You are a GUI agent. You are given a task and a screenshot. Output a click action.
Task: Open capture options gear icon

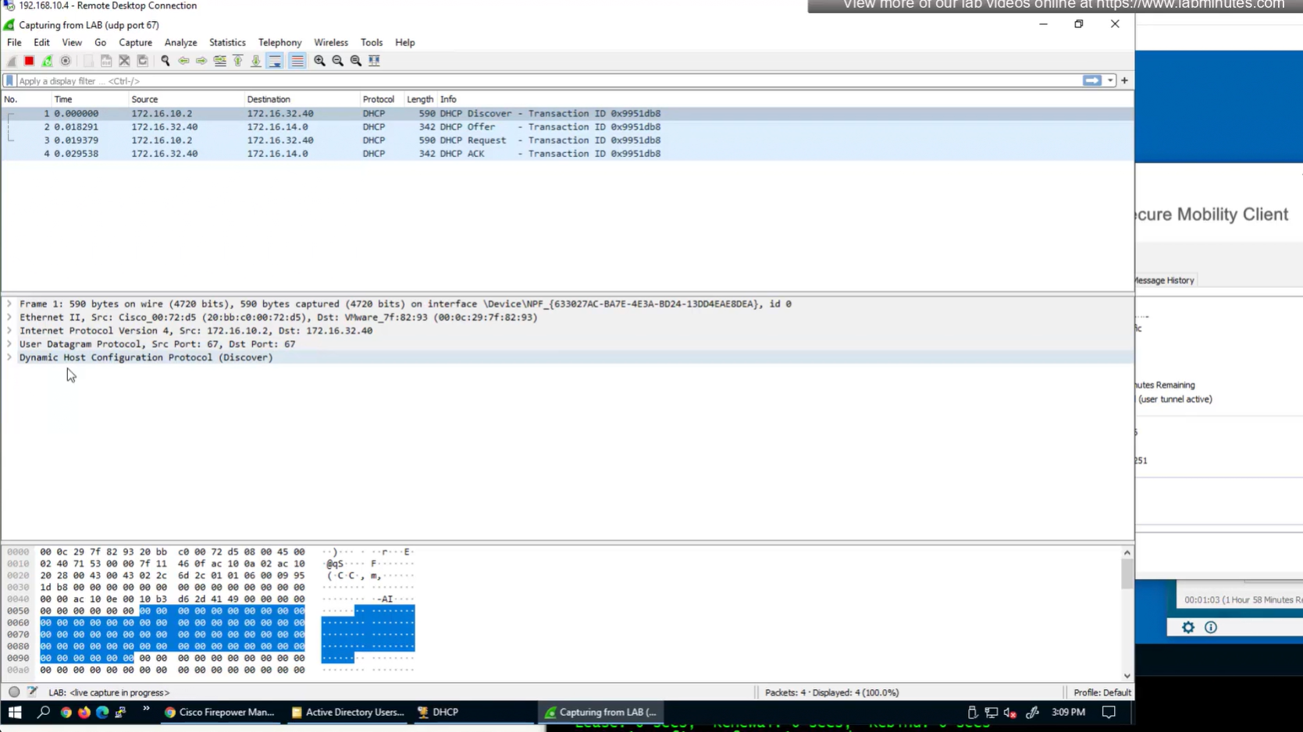tap(66, 61)
